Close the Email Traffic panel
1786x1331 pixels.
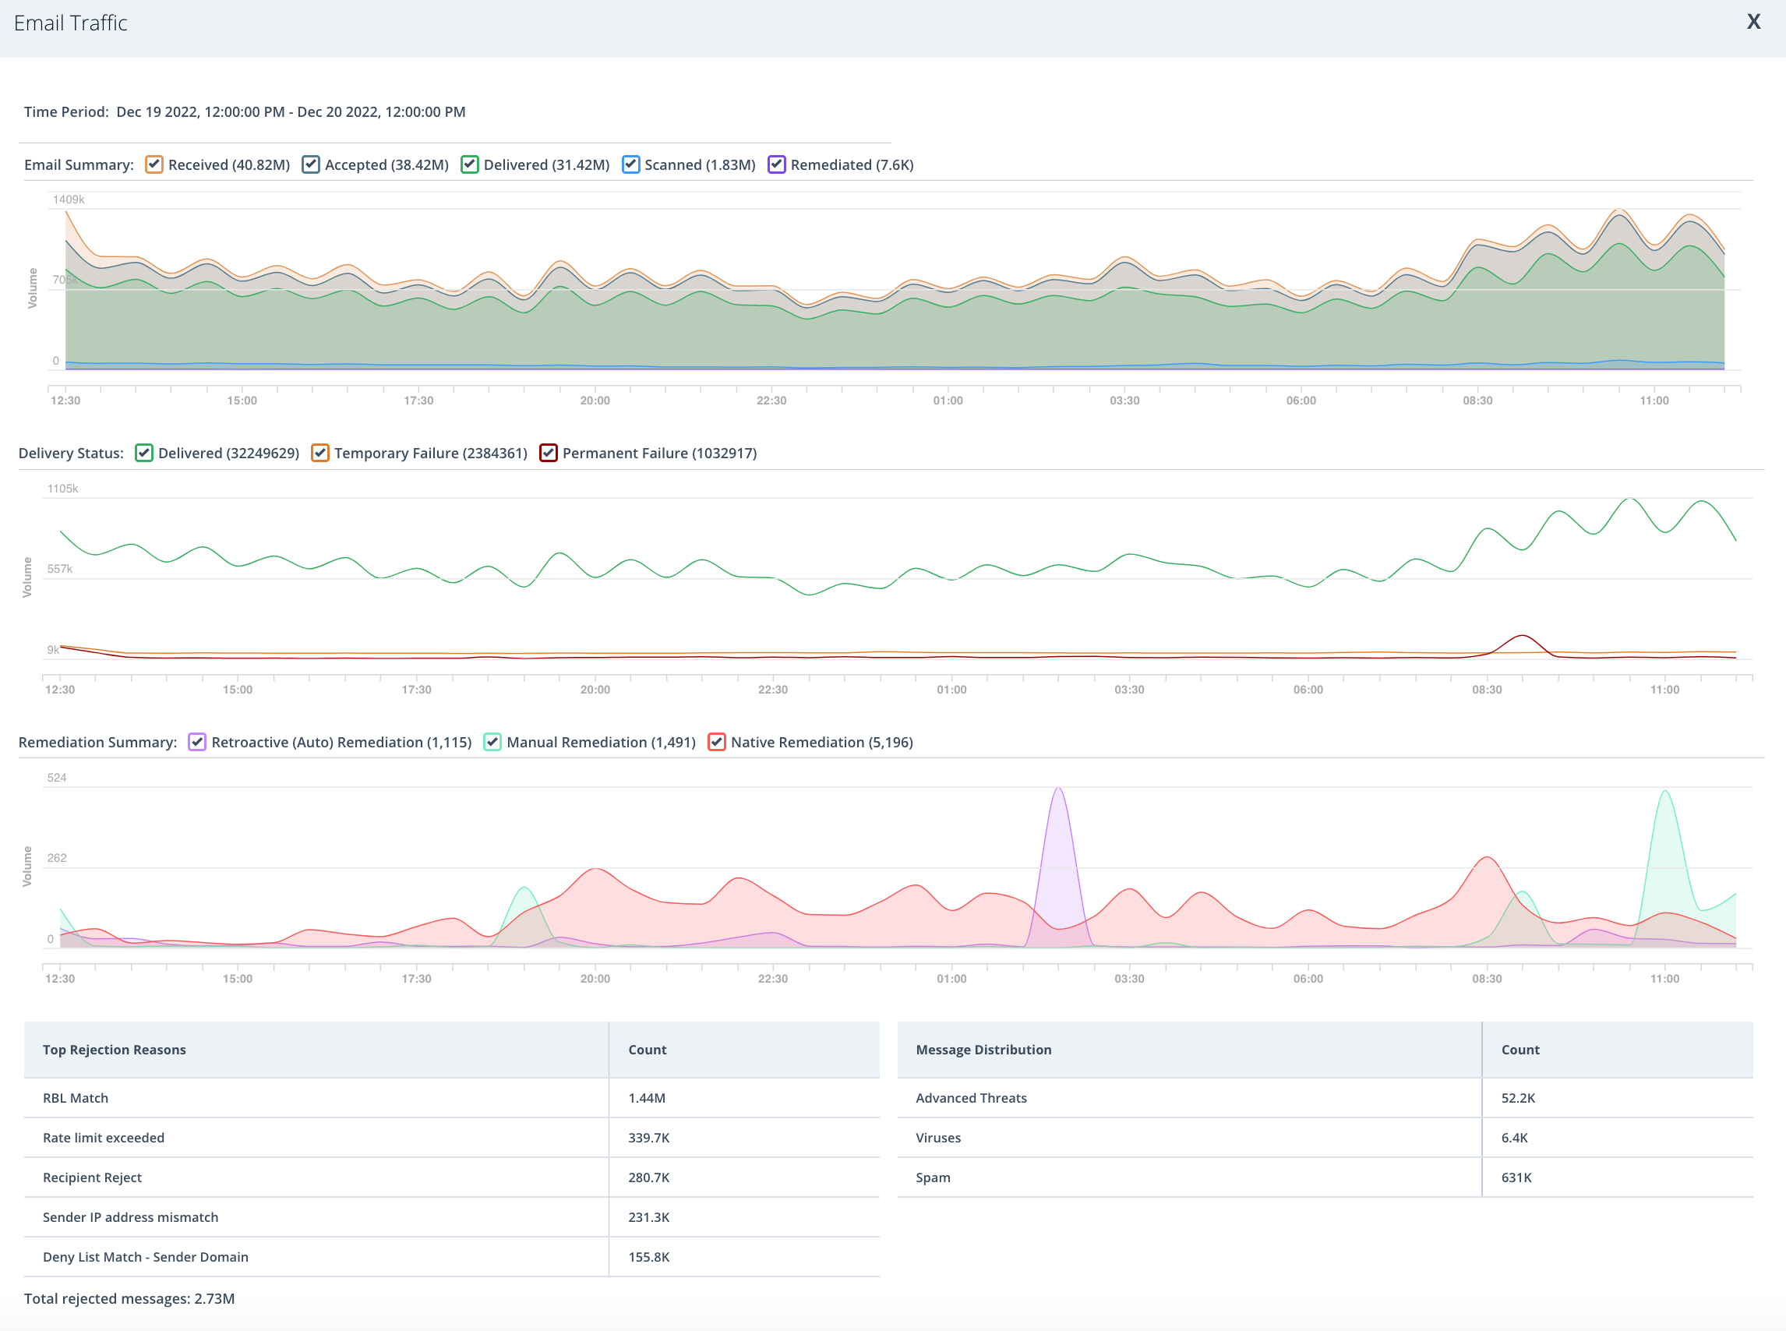point(1753,22)
